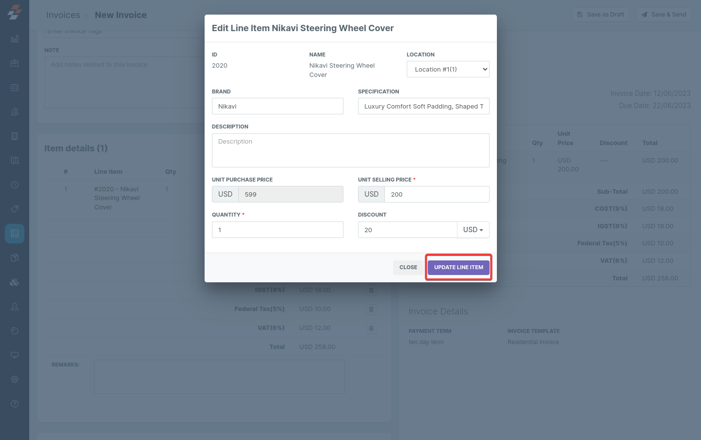Viewport: 701px width, 440px height.
Task: Click the settings gear sidebar icon
Action: click(15, 379)
